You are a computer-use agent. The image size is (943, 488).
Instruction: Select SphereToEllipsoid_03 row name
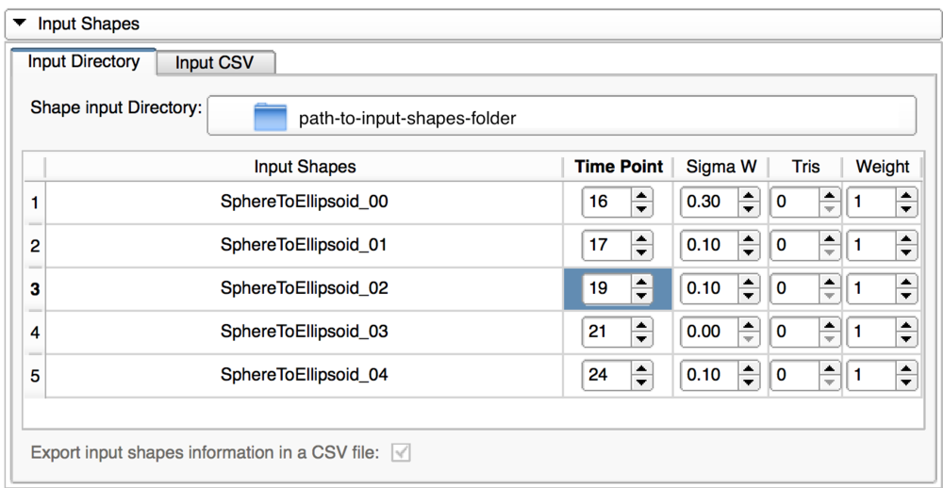(x=304, y=332)
